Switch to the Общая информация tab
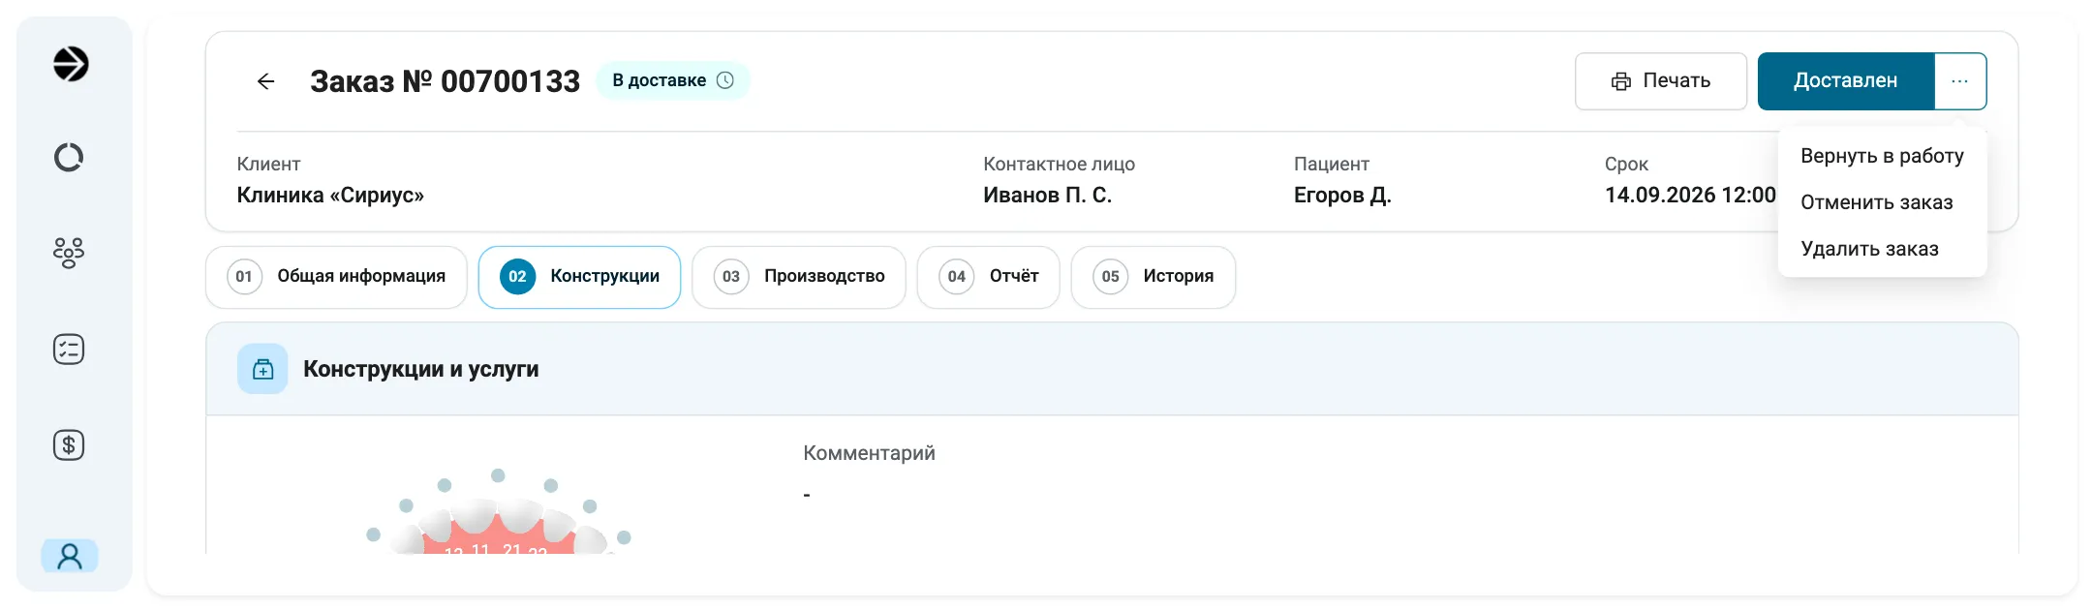Image resolution: width=2092 pixels, height=610 pixels. 336,277
